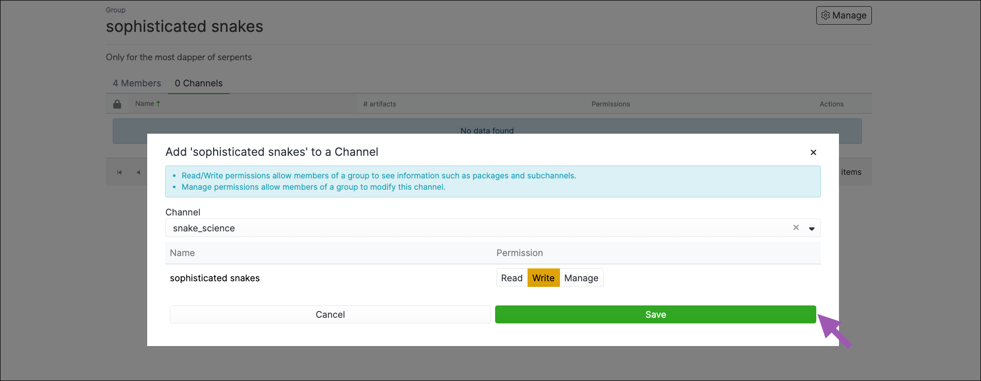Click the Permissions column header
Viewport: 981px width, 381px height.
[x=610, y=104]
